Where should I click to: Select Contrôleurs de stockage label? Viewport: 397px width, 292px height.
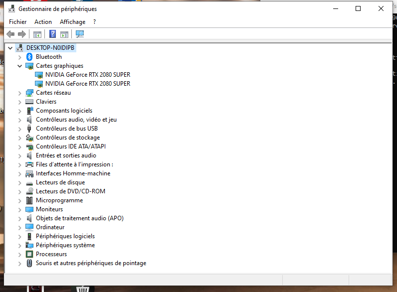[x=68, y=138]
